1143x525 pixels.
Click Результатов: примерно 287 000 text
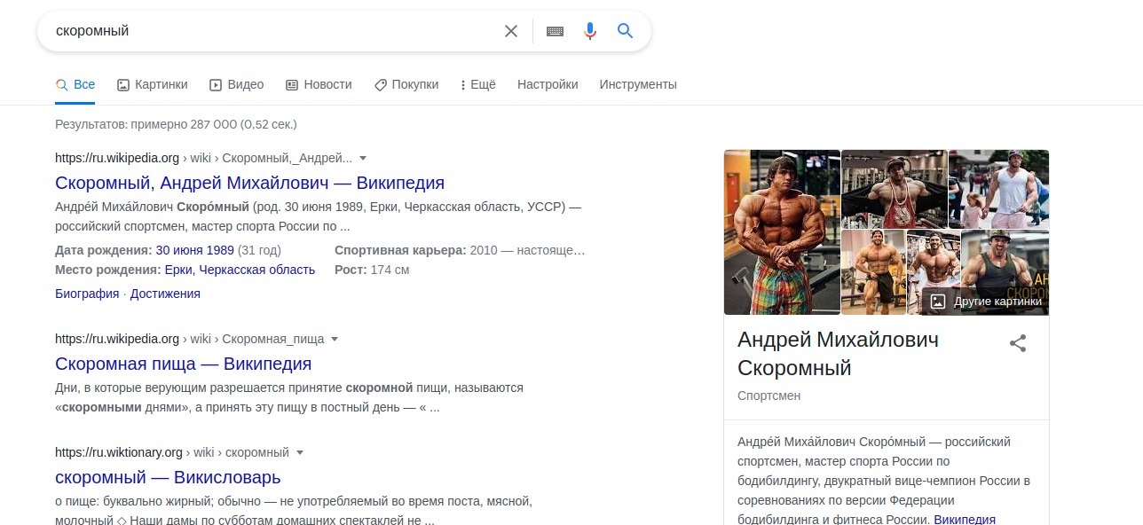click(x=176, y=124)
